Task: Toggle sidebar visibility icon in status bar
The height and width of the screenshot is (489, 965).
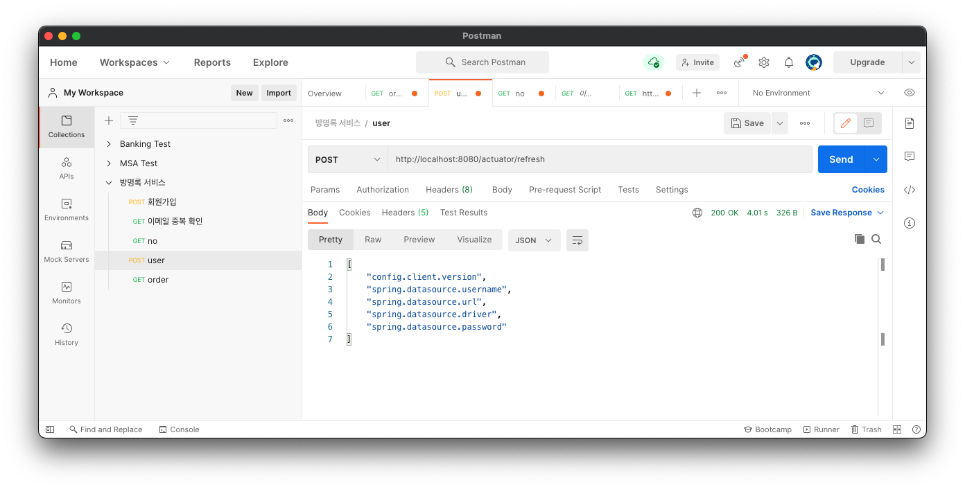Action: (50, 429)
